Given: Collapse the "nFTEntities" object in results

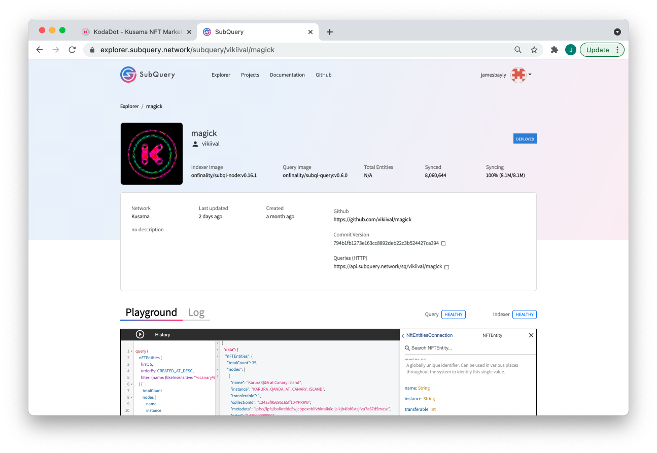Looking at the screenshot, I should [x=218, y=356].
